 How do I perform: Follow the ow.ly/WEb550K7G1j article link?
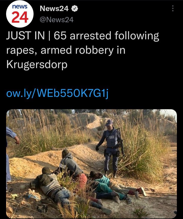pos(57,93)
